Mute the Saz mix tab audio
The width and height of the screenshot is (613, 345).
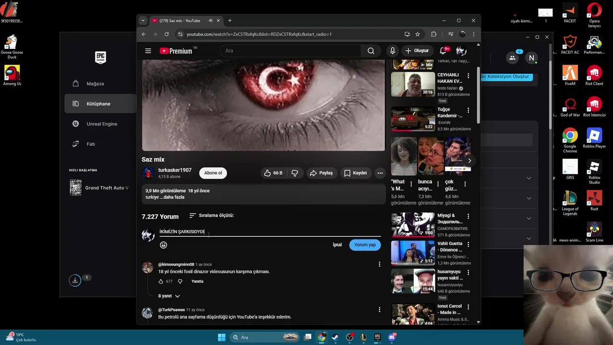211,21
